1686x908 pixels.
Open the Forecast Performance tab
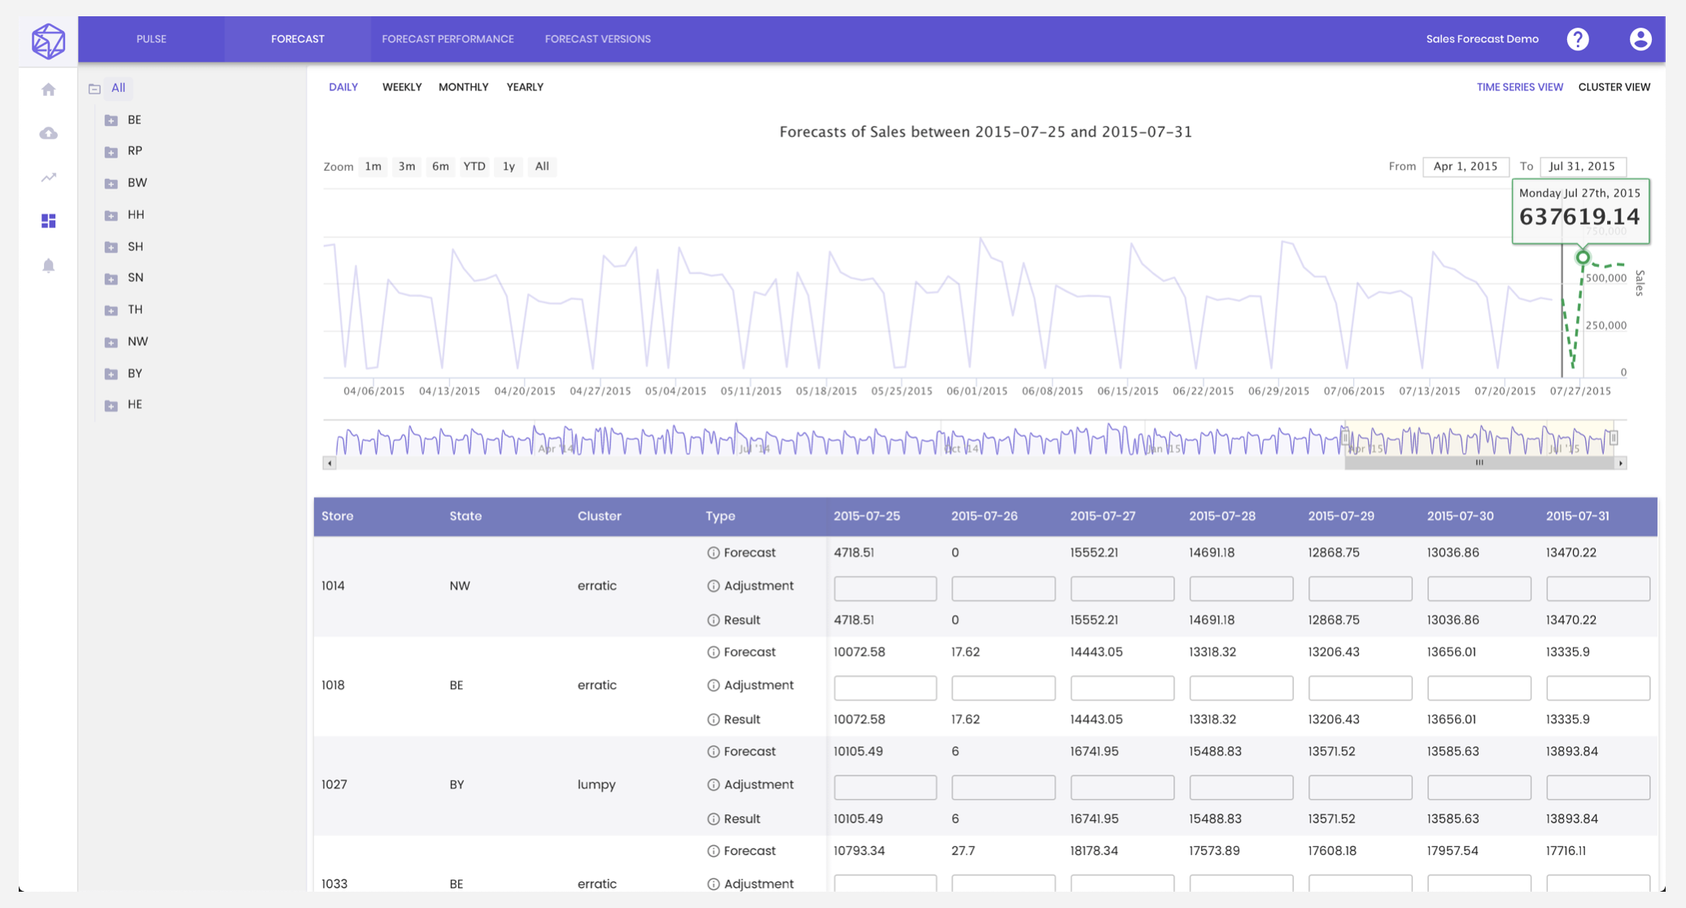tap(448, 39)
